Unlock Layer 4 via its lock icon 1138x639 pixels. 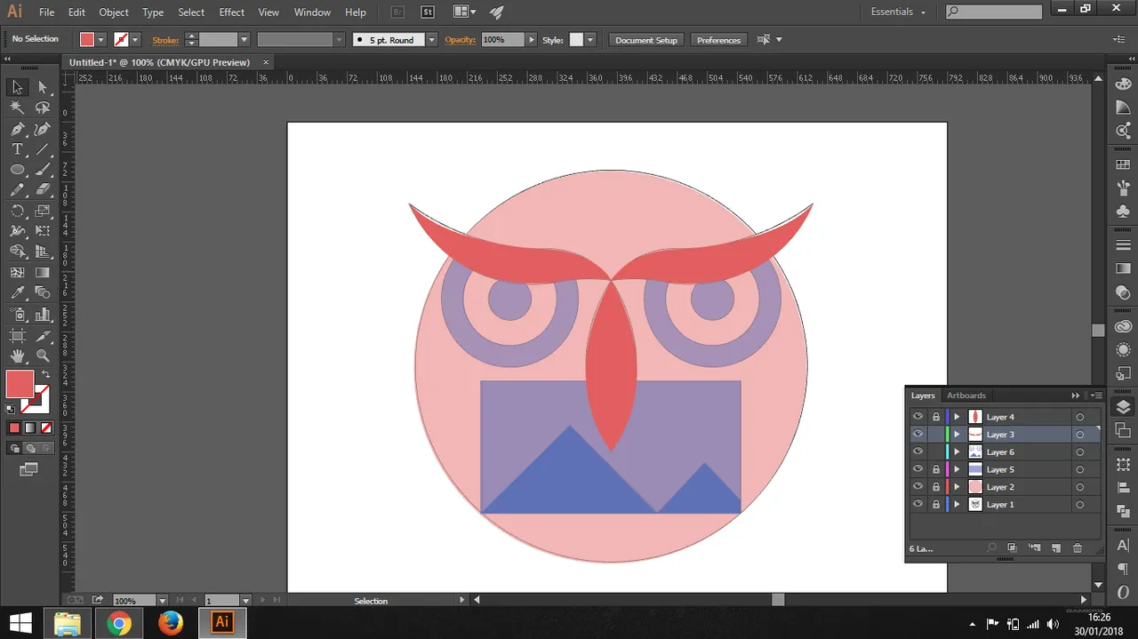click(935, 417)
